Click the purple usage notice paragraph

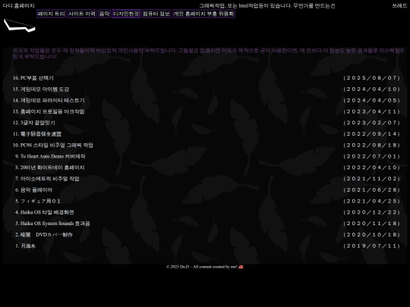[209, 54]
